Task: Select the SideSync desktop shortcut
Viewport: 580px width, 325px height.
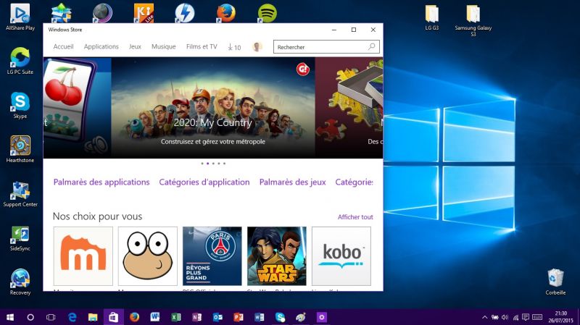Action: point(20,238)
